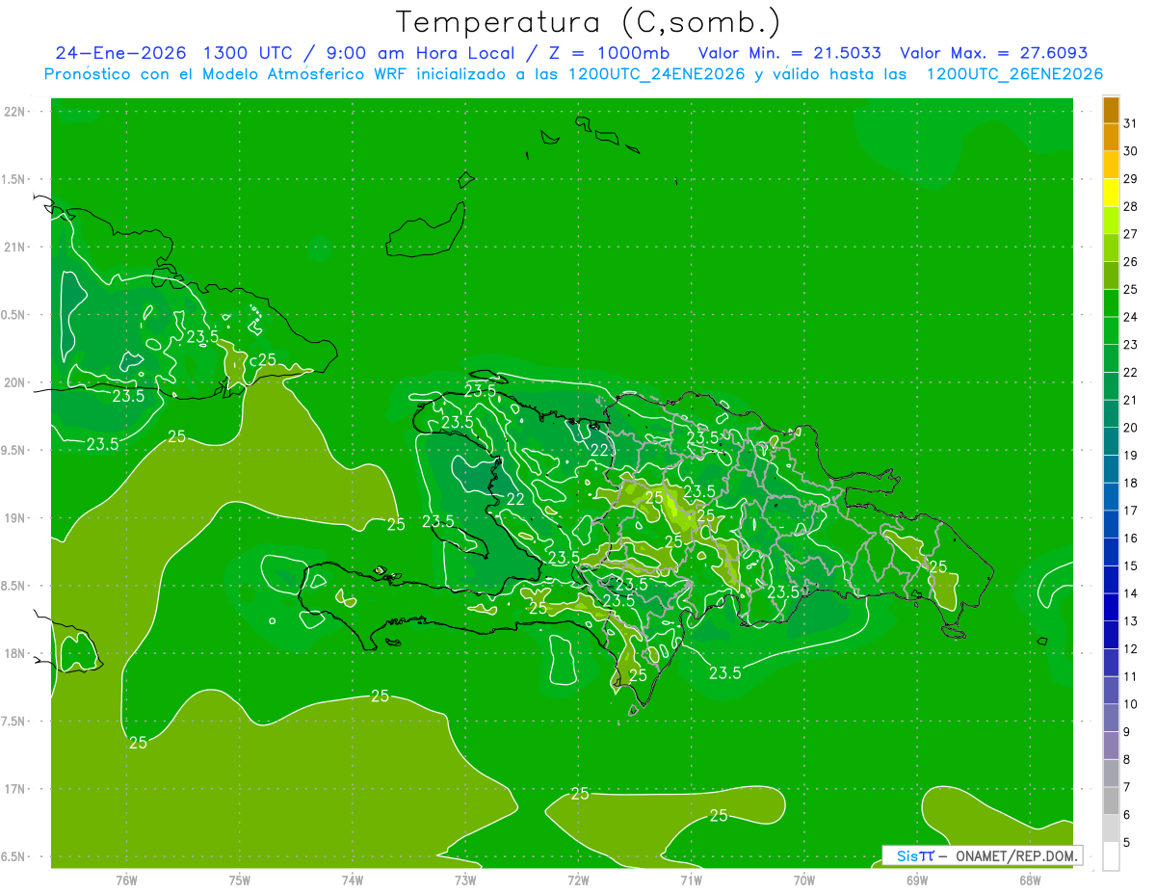
Task: Click the 'ONAMET/REP.DOM.' credit label
Action: coord(1015,855)
